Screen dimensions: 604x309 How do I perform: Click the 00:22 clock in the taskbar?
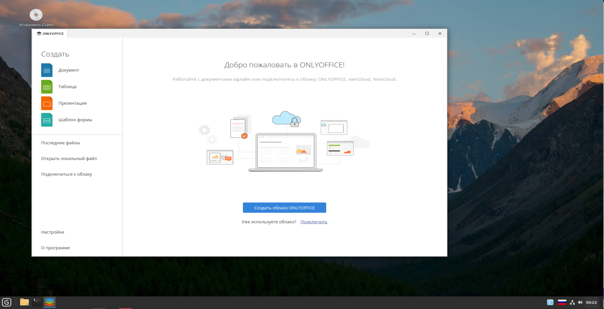tap(591, 302)
